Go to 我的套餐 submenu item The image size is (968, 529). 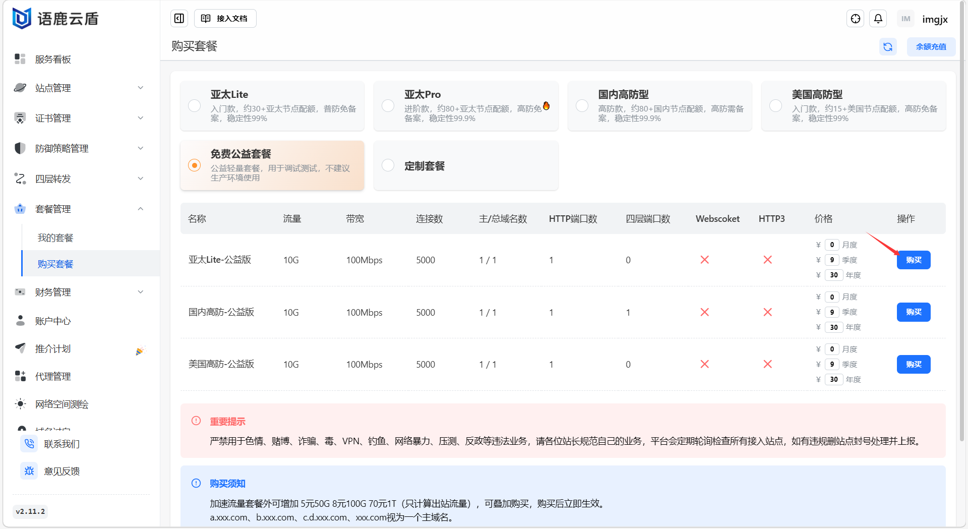(x=55, y=238)
